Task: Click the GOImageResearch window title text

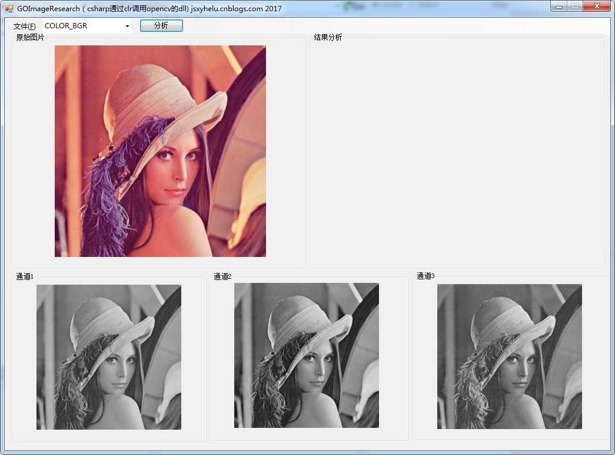Action: pyautogui.click(x=149, y=8)
